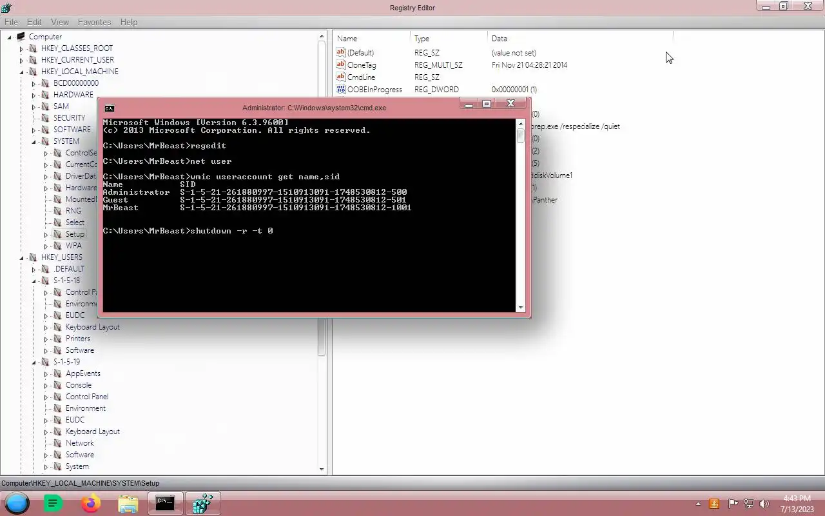
Task: Click the Fri Nov 21 04:28:21 2014 data
Action: tap(529, 65)
